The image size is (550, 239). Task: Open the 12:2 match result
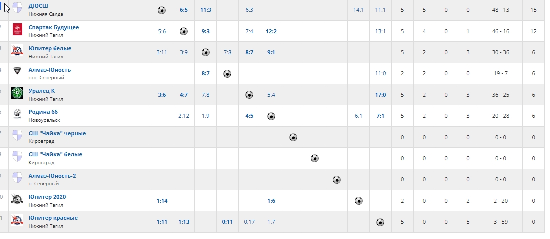pyautogui.click(x=271, y=31)
